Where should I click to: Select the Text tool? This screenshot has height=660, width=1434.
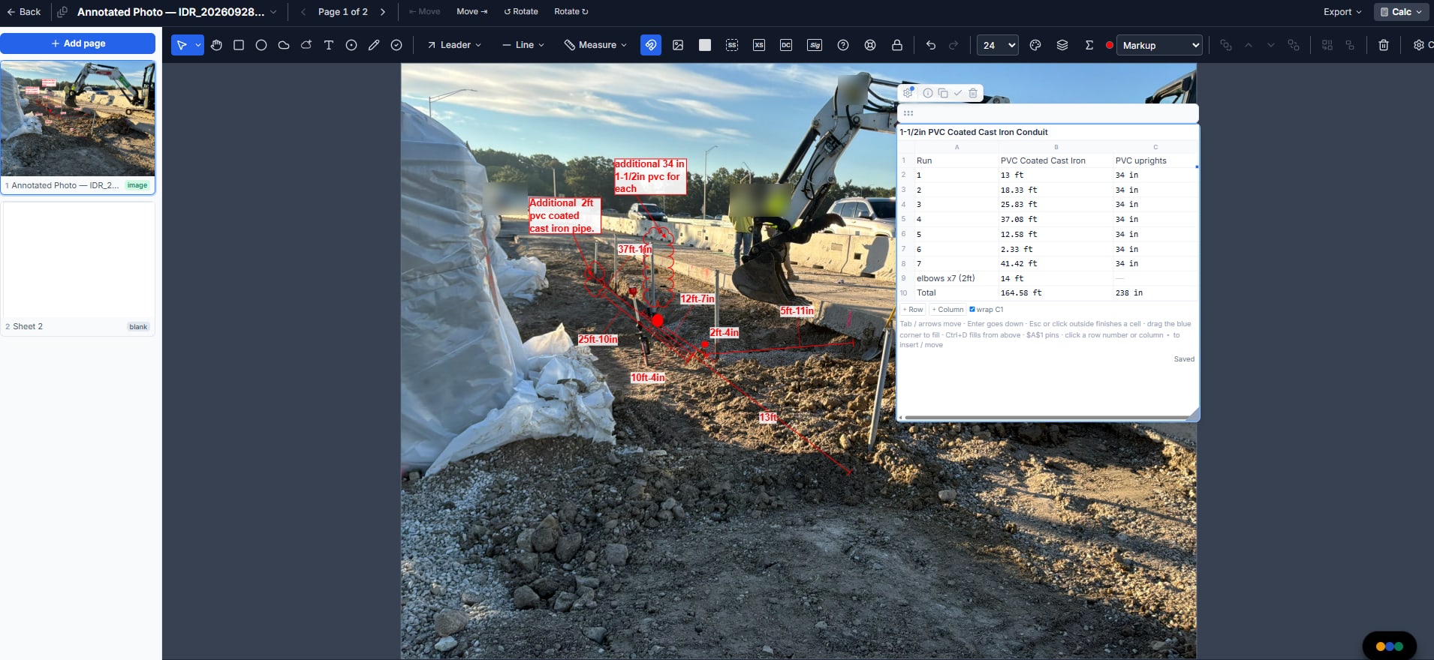[x=329, y=45]
